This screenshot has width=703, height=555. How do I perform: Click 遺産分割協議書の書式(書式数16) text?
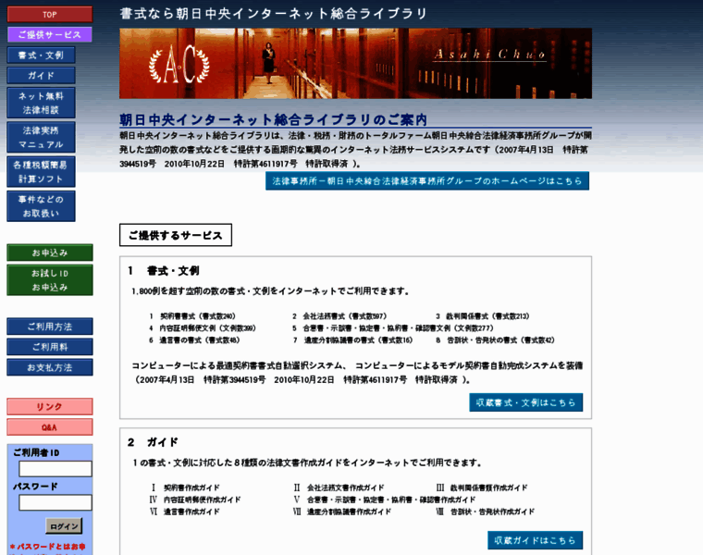[358, 340]
